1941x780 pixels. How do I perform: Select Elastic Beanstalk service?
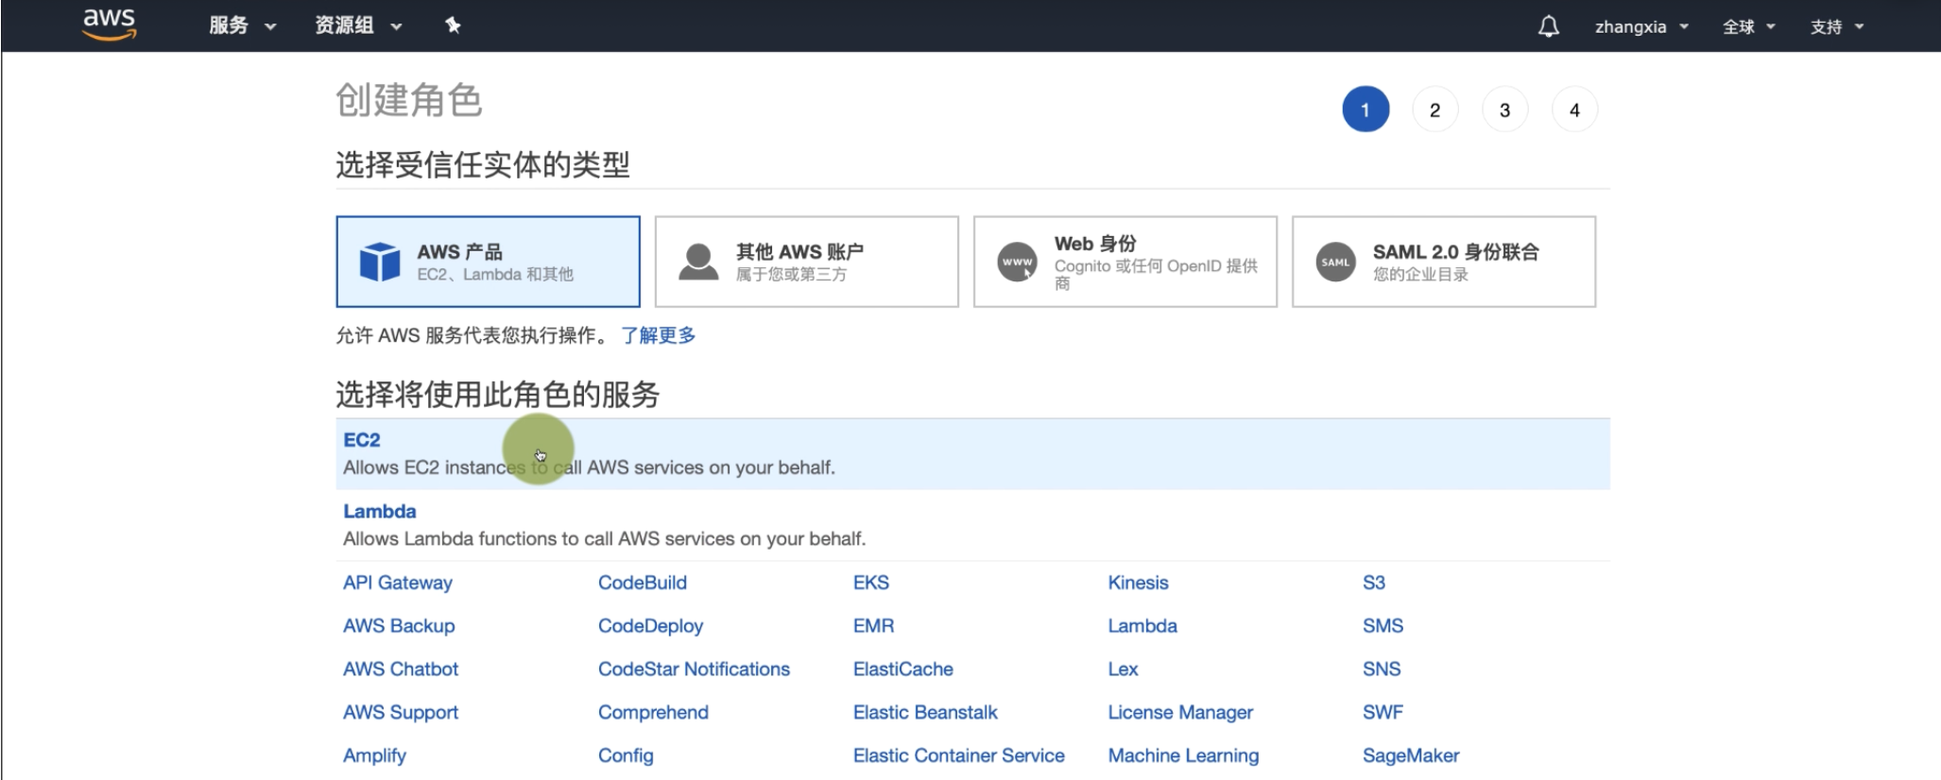point(925,713)
